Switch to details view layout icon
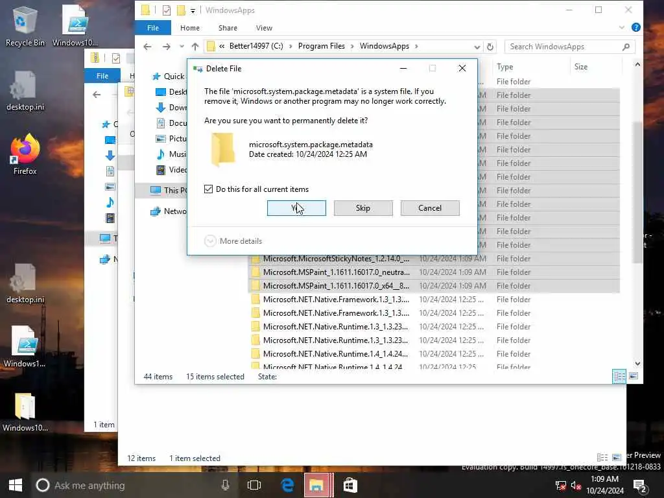664x498 pixels. point(619,376)
